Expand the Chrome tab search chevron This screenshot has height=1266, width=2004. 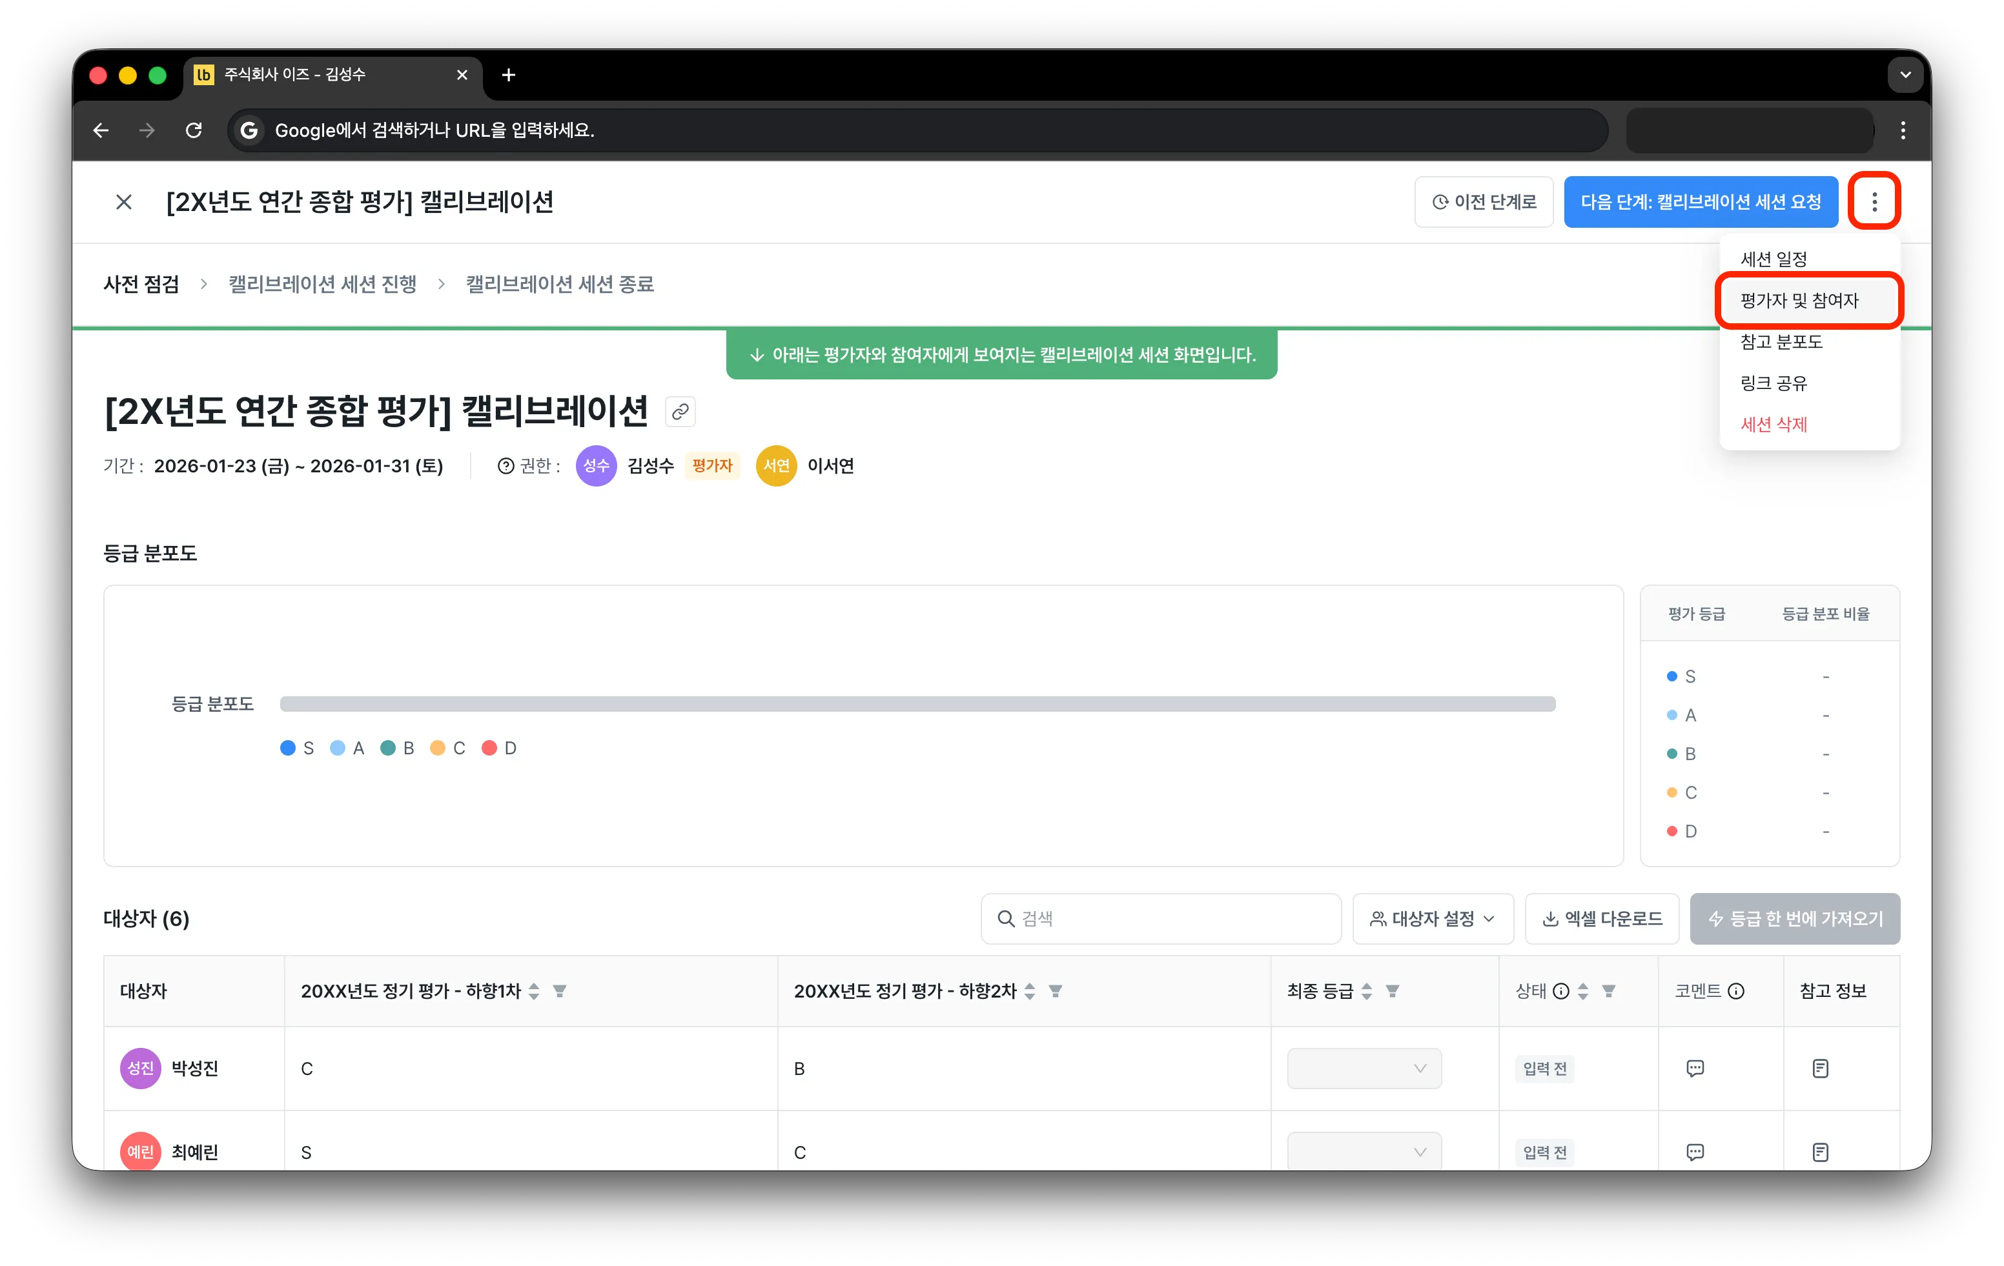(x=1905, y=75)
